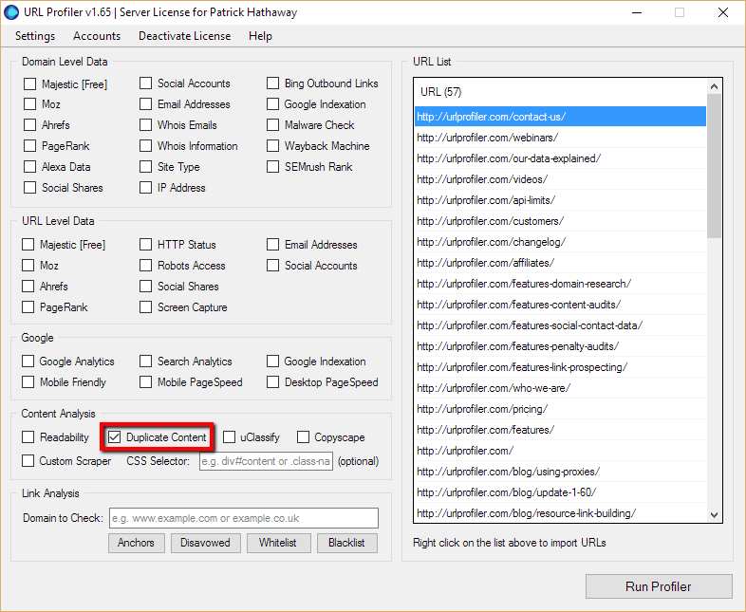Tick the uClassify checkbox
Viewport: 746px width, 612px height.
point(229,437)
